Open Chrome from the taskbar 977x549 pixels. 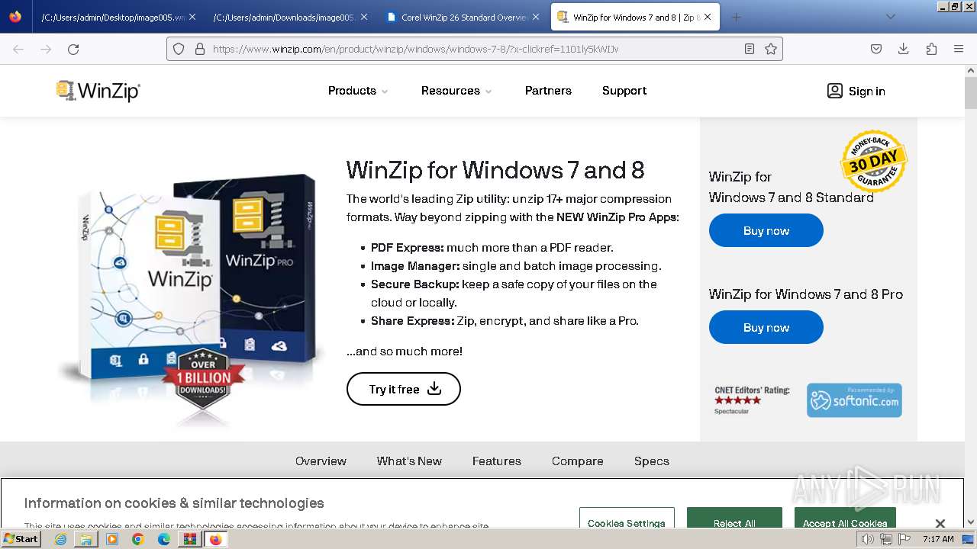138,539
